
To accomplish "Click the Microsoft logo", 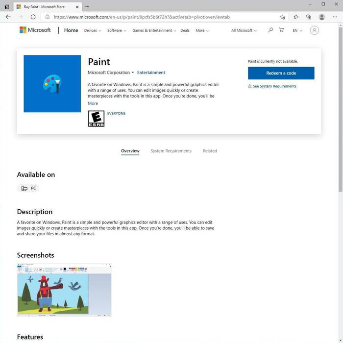I will (x=35, y=30).
